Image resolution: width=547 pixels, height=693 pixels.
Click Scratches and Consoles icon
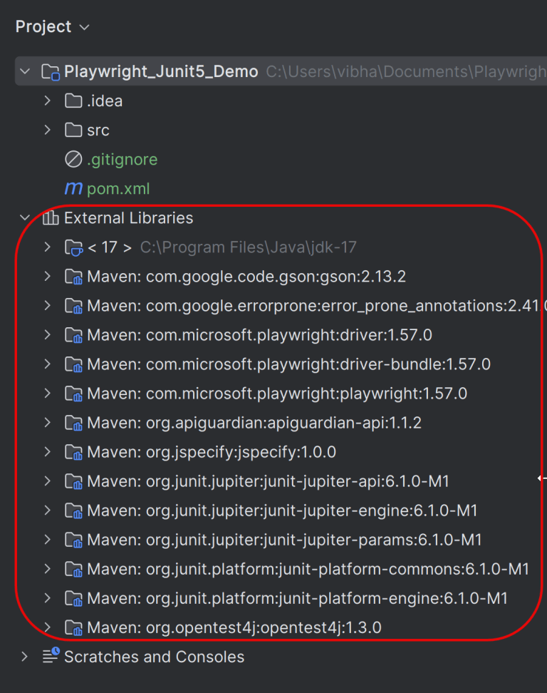point(51,655)
